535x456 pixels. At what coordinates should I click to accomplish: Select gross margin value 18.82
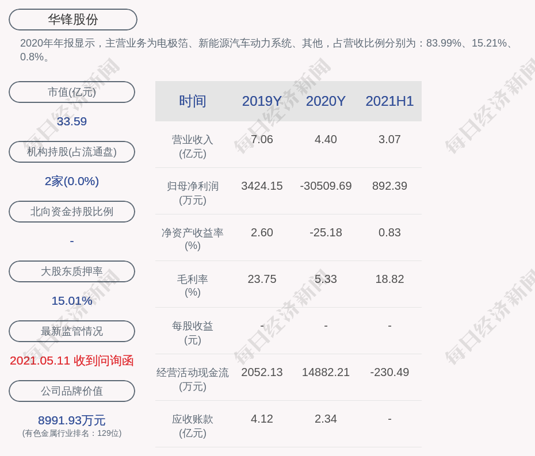(x=389, y=279)
